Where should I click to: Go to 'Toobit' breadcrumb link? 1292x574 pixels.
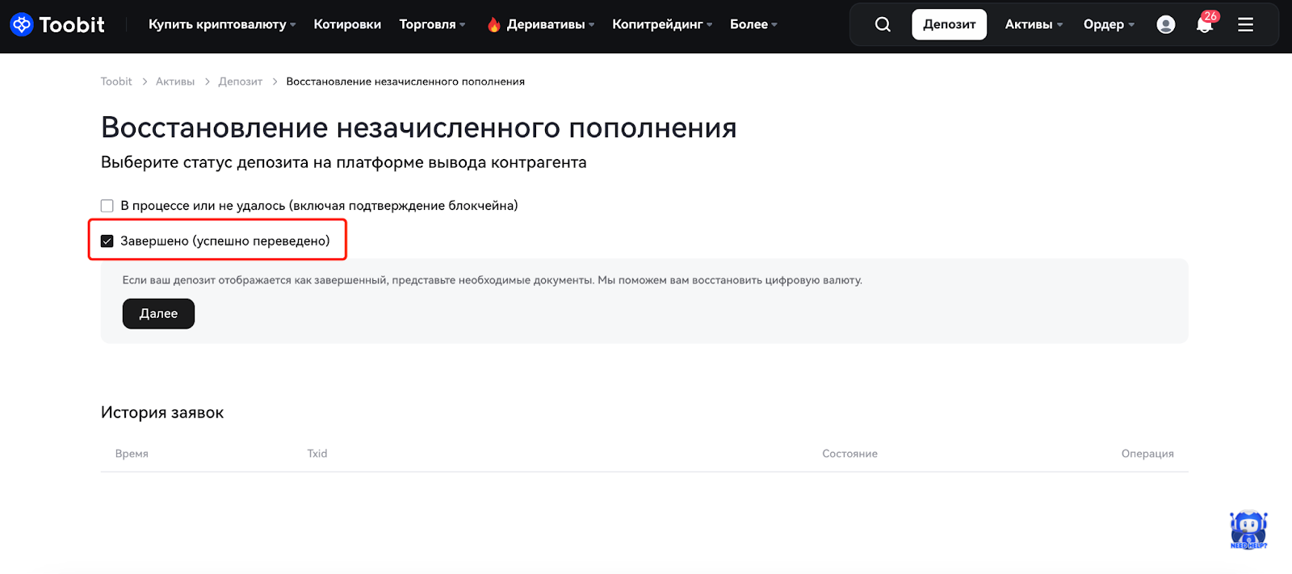point(116,82)
